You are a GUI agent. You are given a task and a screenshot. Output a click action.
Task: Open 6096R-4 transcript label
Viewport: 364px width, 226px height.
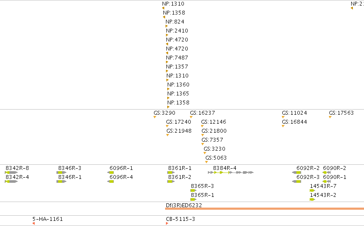121,177
